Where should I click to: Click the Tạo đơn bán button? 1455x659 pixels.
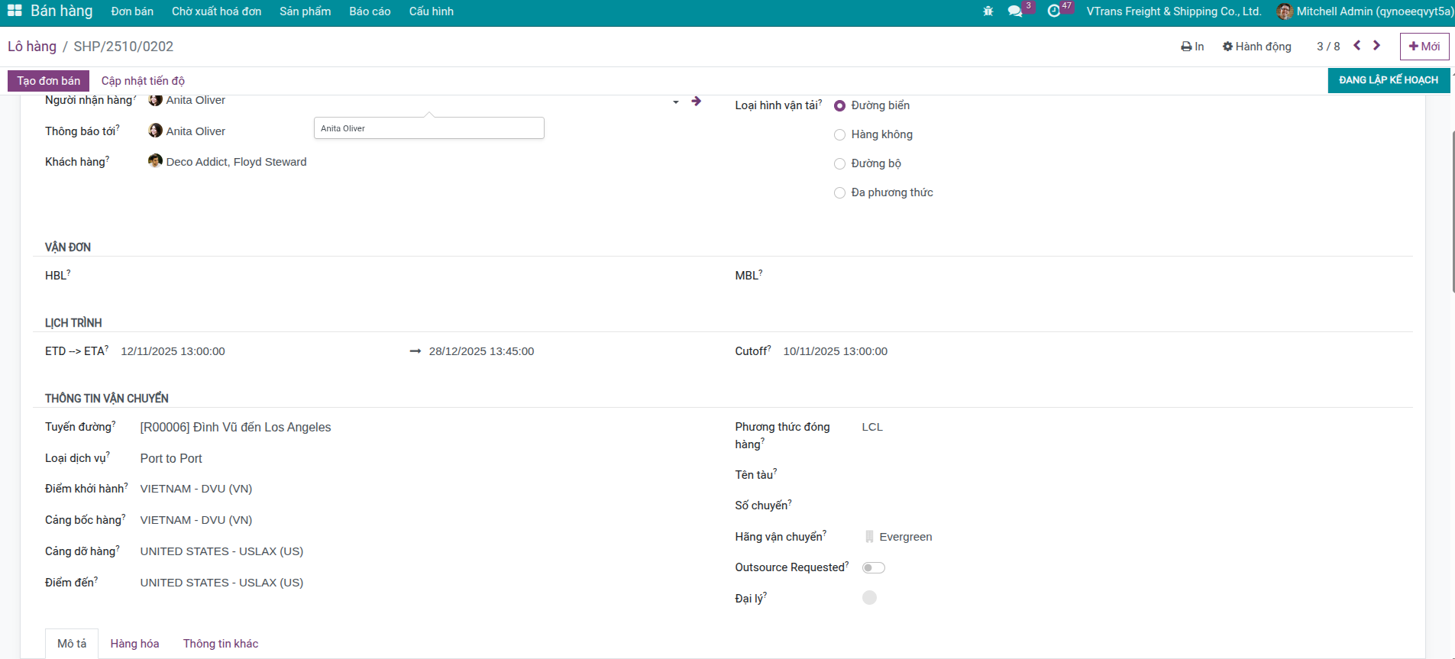tap(49, 81)
